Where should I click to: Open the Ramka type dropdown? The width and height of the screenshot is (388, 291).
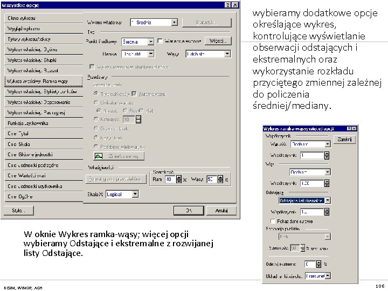151,54
